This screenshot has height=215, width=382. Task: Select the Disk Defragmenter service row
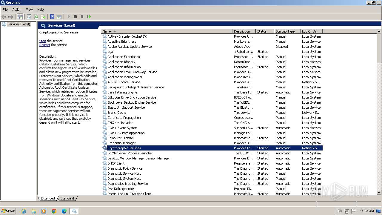pyautogui.click(x=212, y=189)
